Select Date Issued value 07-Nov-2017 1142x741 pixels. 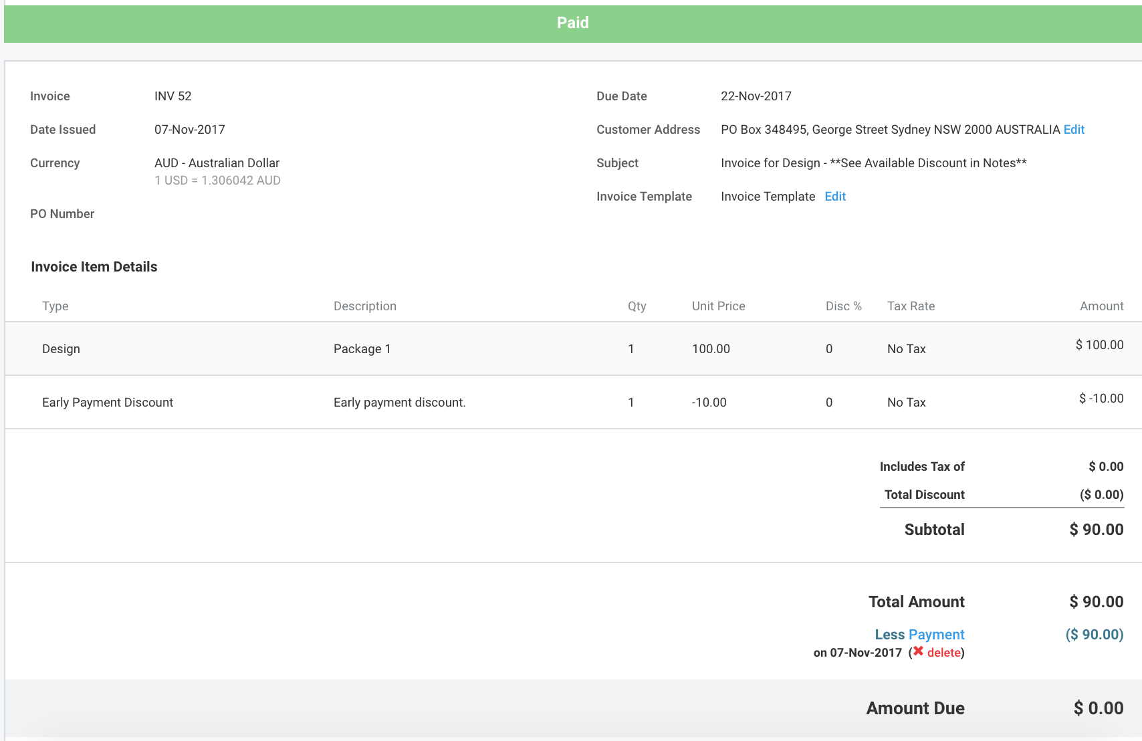190,130
